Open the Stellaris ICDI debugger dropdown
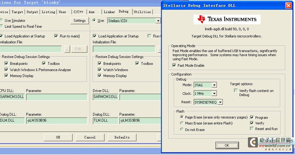 click(x=158, y=21)
